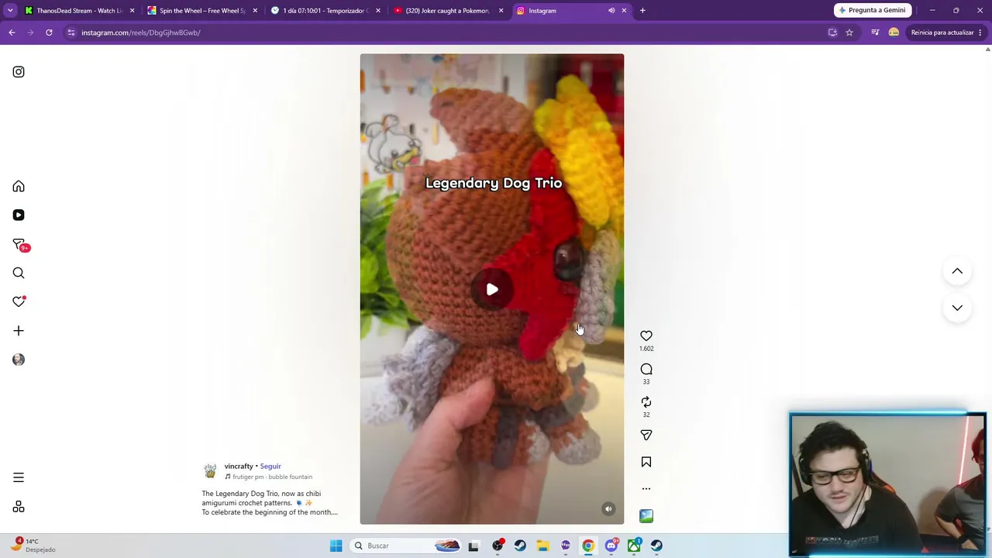Open File Explorer from the taskbar

542,546
